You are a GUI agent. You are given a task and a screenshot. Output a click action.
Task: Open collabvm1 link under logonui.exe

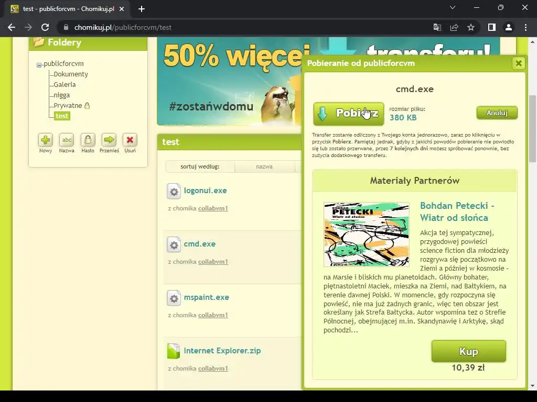[213, 208]
